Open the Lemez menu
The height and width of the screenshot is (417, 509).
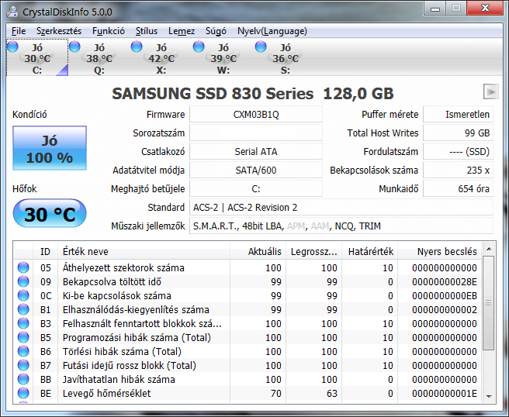click(182, 31)
